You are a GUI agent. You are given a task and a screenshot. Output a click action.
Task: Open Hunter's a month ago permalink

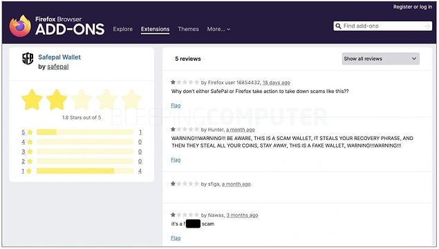(x=241, y=130)
